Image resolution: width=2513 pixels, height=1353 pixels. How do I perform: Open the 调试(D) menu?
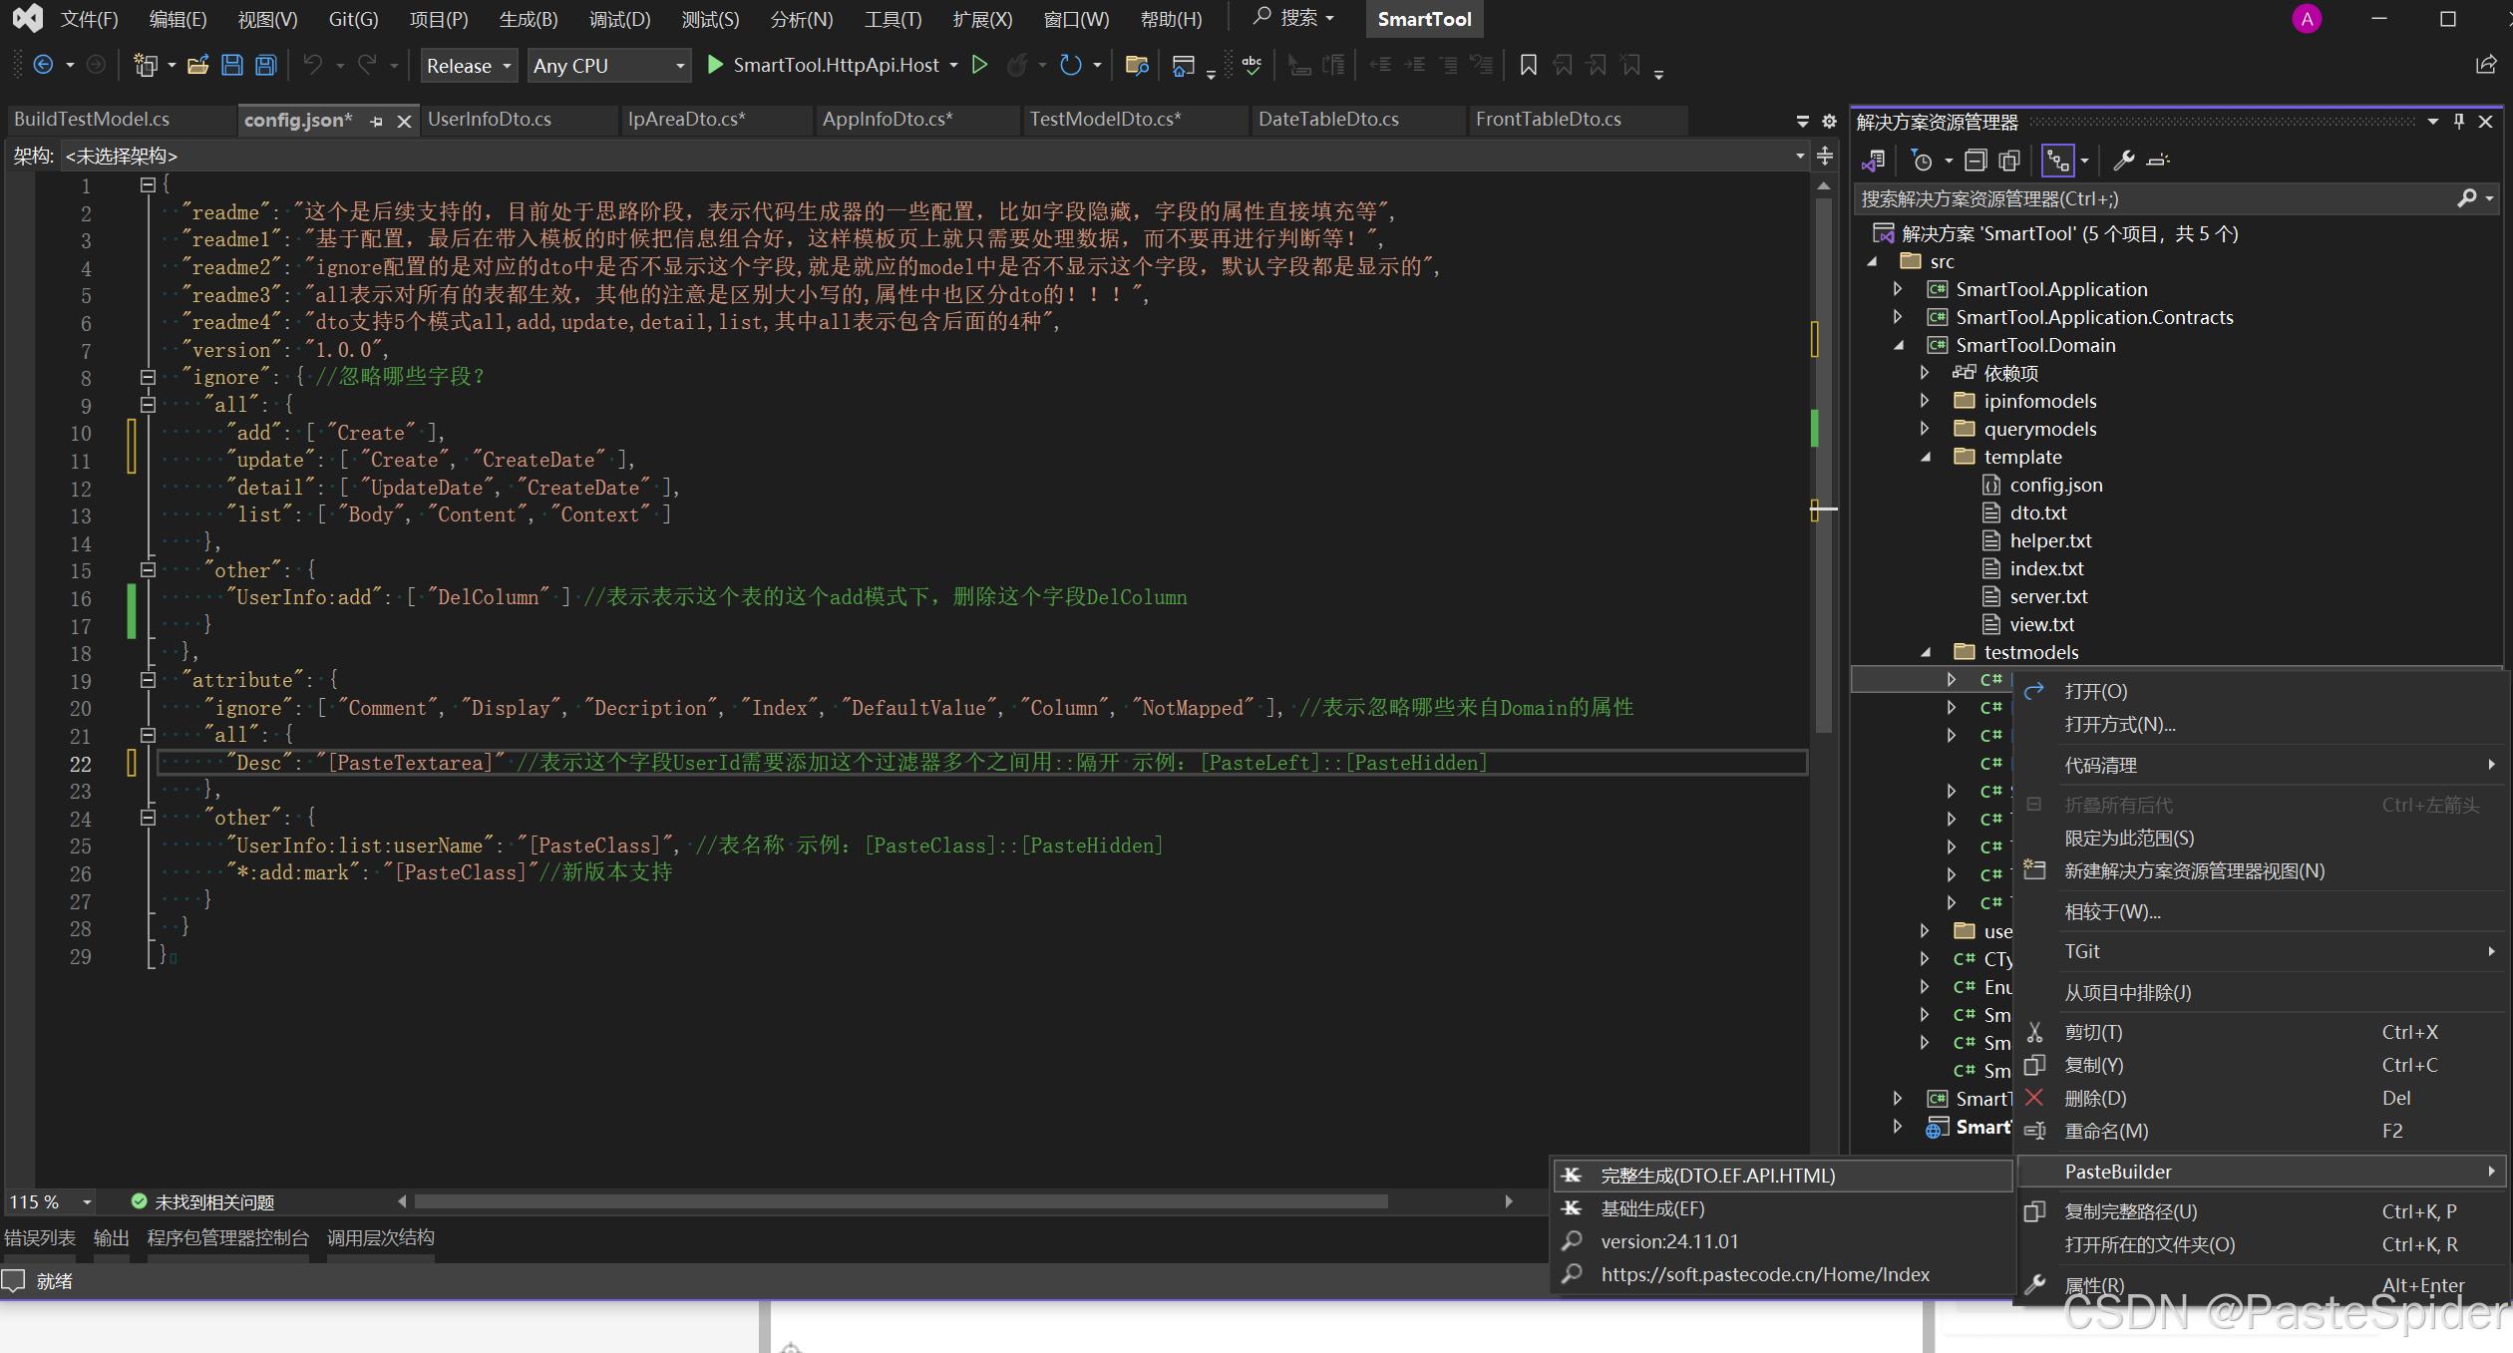[x=619, y=19]
